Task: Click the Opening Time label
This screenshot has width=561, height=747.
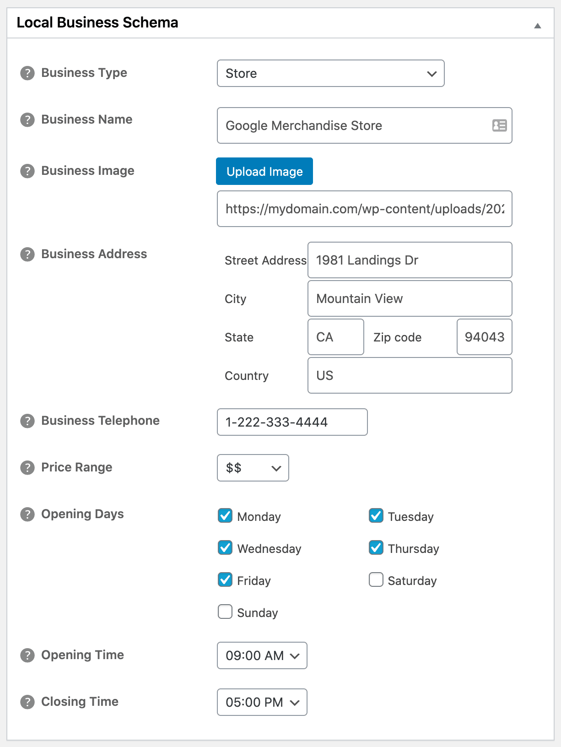Action: click(x=82, y=655)
